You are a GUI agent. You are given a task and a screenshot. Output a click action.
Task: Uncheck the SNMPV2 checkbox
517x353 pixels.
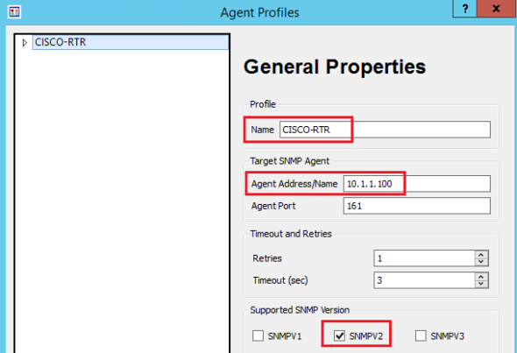point(339,335)
